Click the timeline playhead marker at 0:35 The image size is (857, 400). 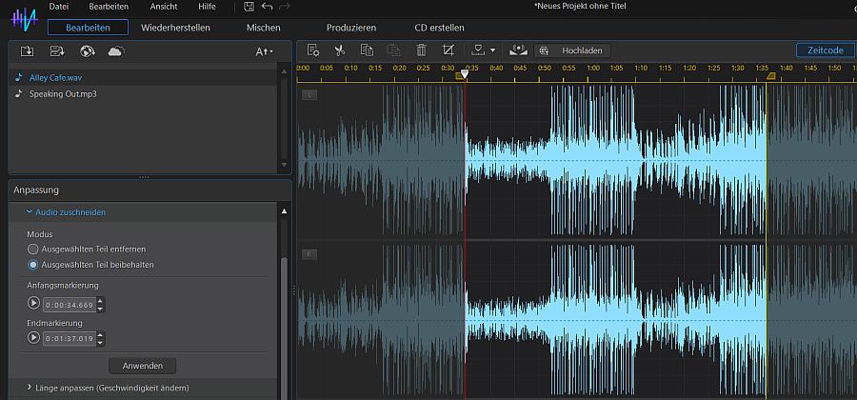465,73
